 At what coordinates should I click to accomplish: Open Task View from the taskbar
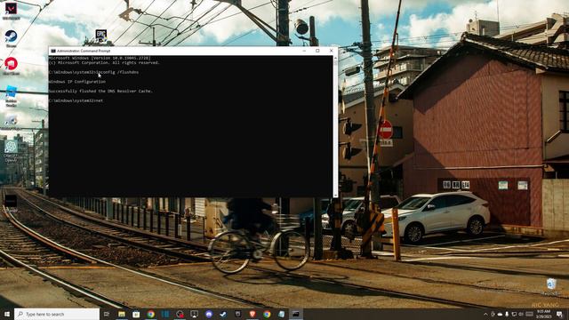(x=107, y=314)
